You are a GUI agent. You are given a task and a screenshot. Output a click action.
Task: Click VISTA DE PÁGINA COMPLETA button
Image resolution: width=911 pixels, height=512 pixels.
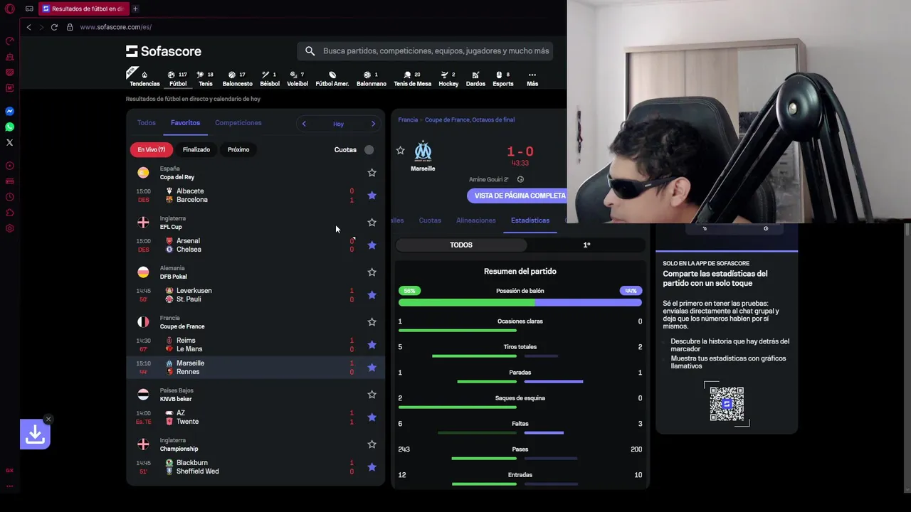pos(517,196)
